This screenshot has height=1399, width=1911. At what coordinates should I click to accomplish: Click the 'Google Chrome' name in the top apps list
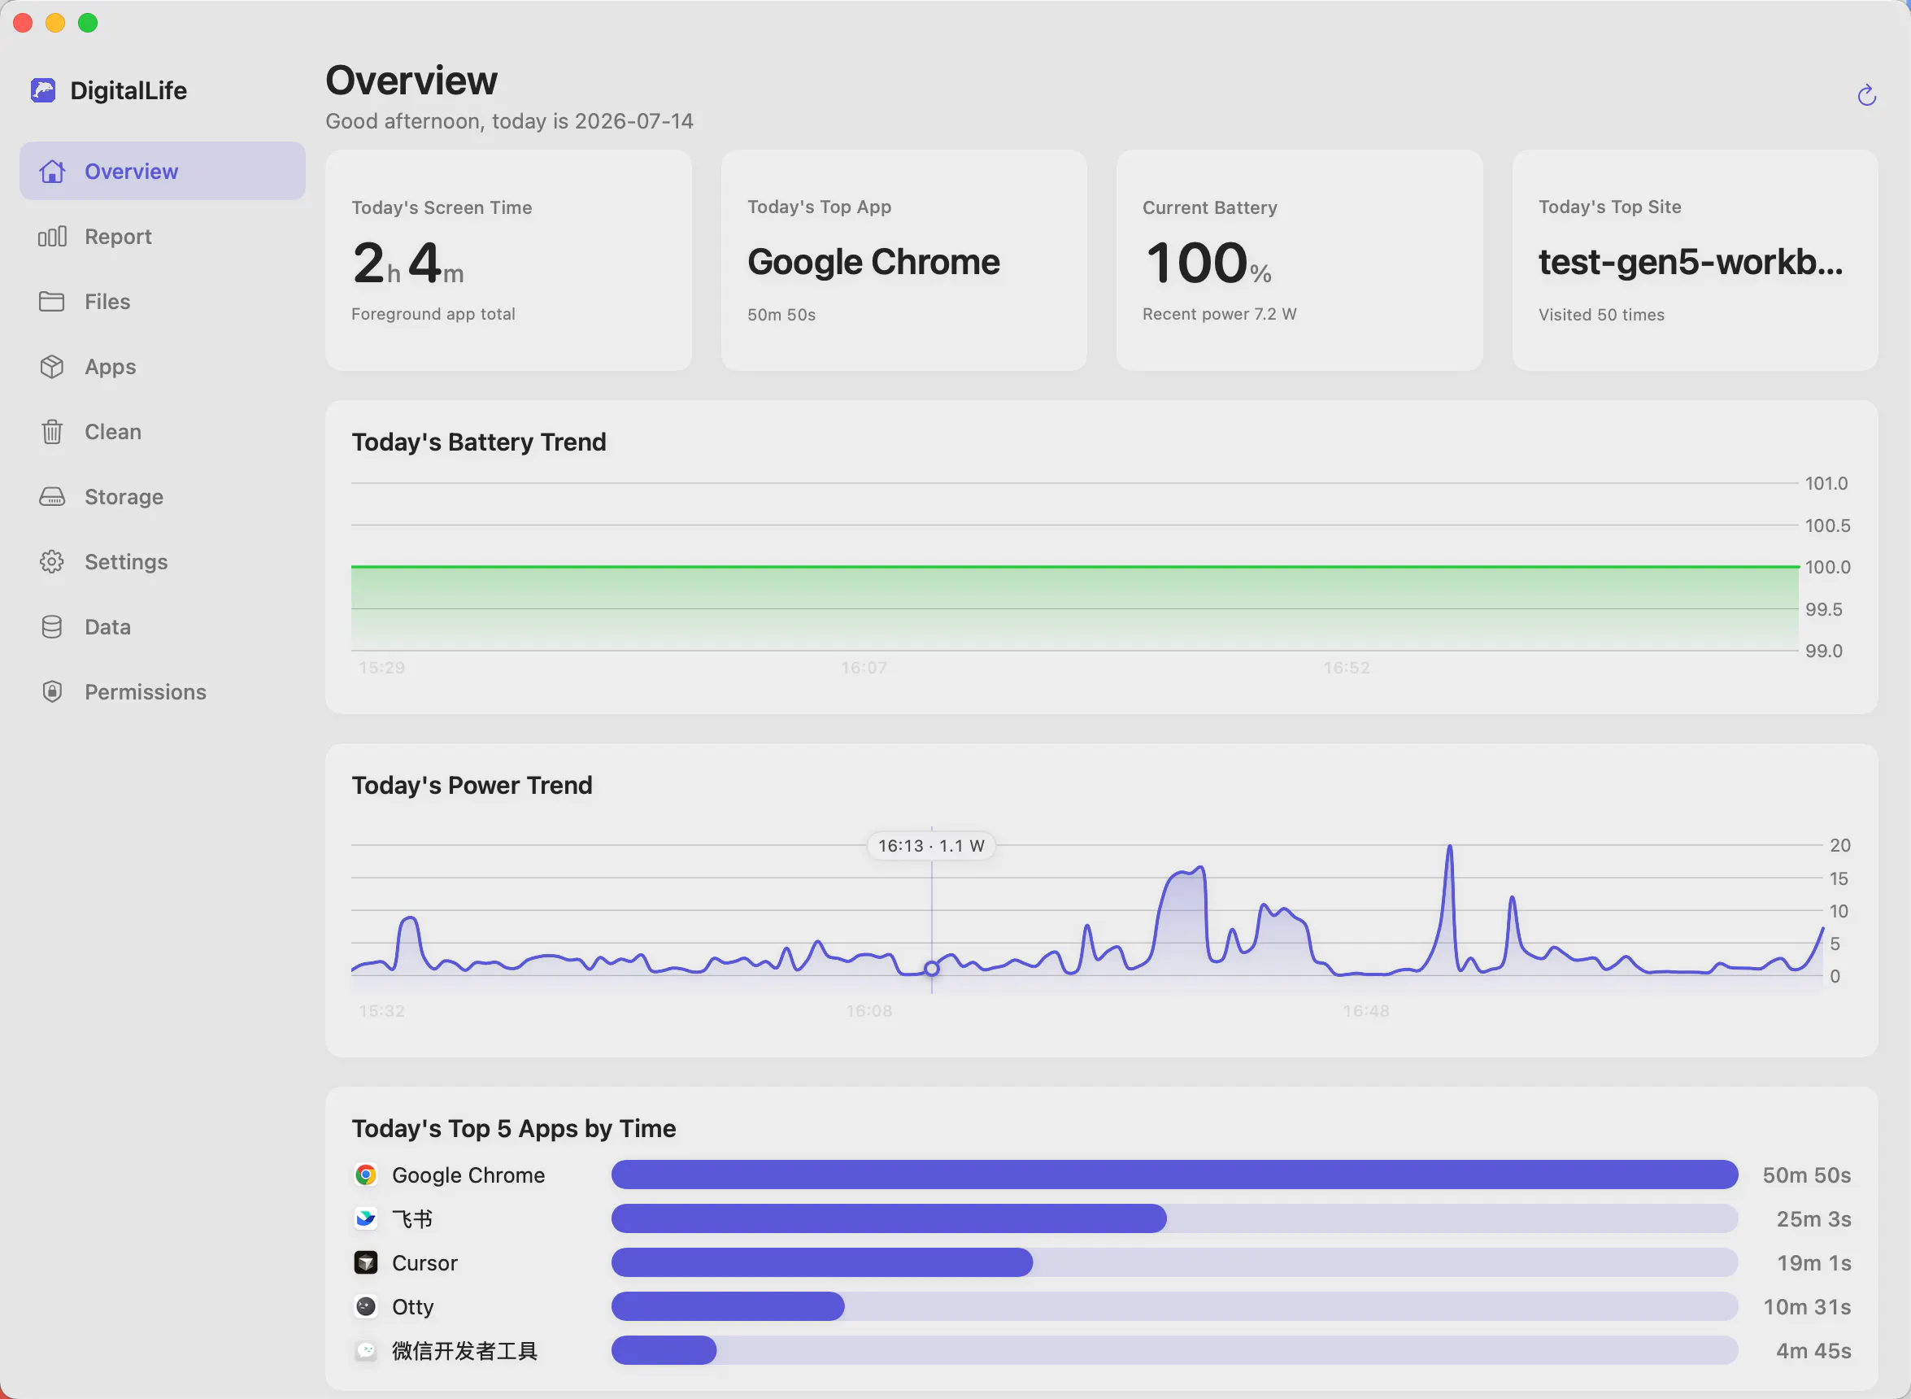tap(468, 1175)
